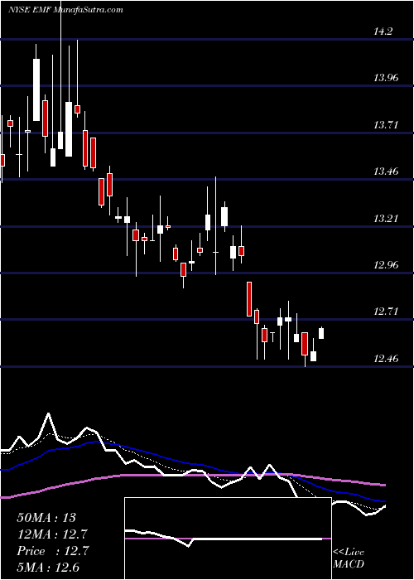Click the 13.46 price axis label
Screen dimensions: 414x580
(388, 172)
